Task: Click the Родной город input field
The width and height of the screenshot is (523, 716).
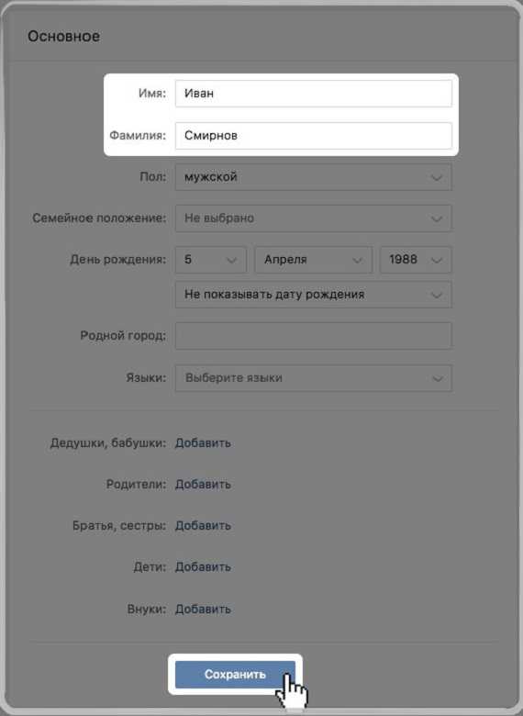Action: [x=314, y=336]
